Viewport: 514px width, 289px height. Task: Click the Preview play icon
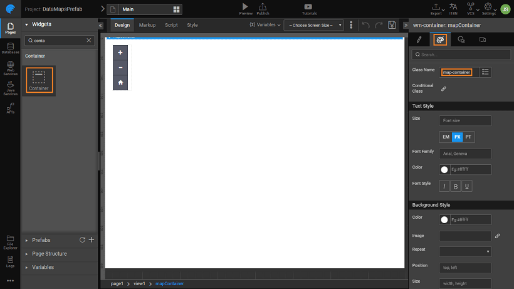(245, 7)
